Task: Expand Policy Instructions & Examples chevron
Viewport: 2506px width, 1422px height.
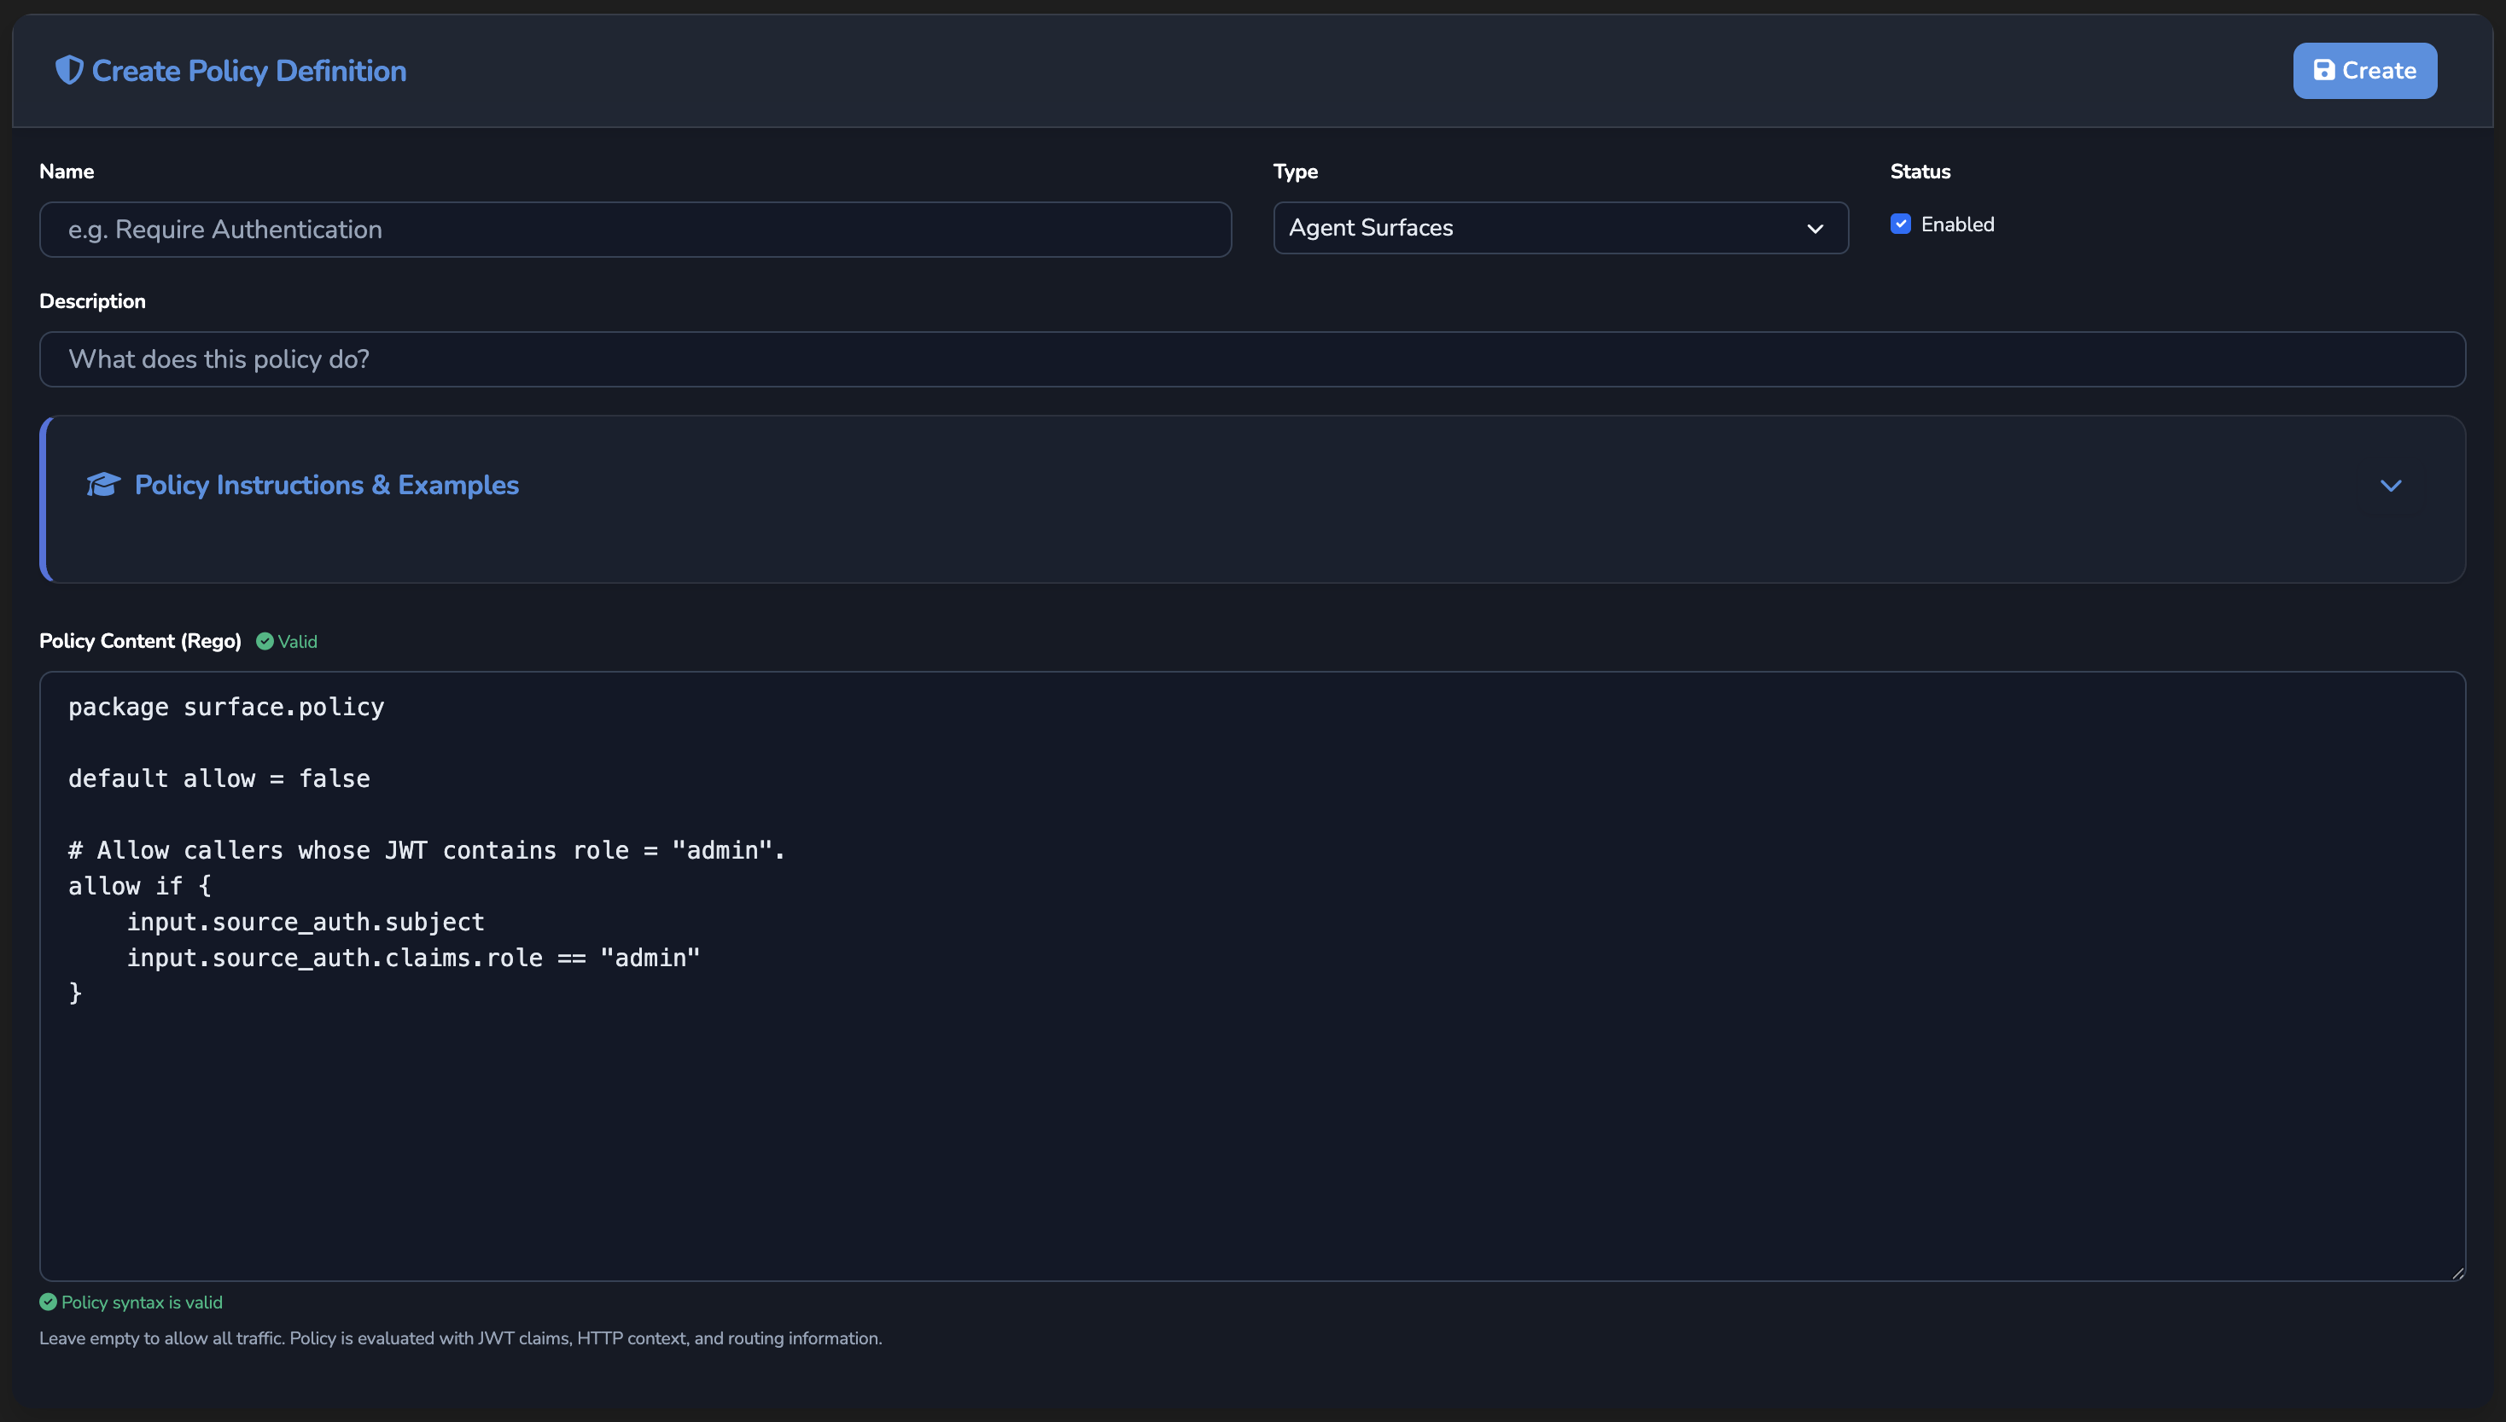Action: [x=2390, y=486]
